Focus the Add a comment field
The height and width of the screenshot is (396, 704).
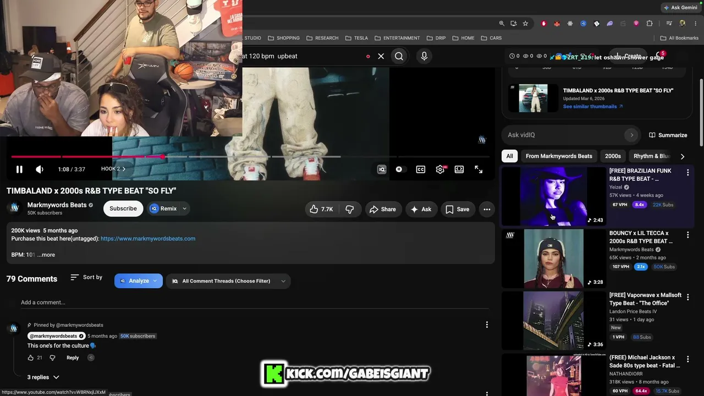(x=255, y=302)
